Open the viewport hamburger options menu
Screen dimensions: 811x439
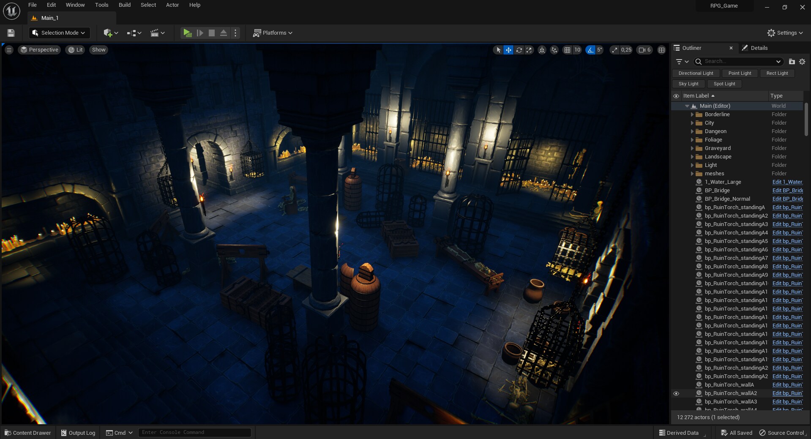[9, 50]
